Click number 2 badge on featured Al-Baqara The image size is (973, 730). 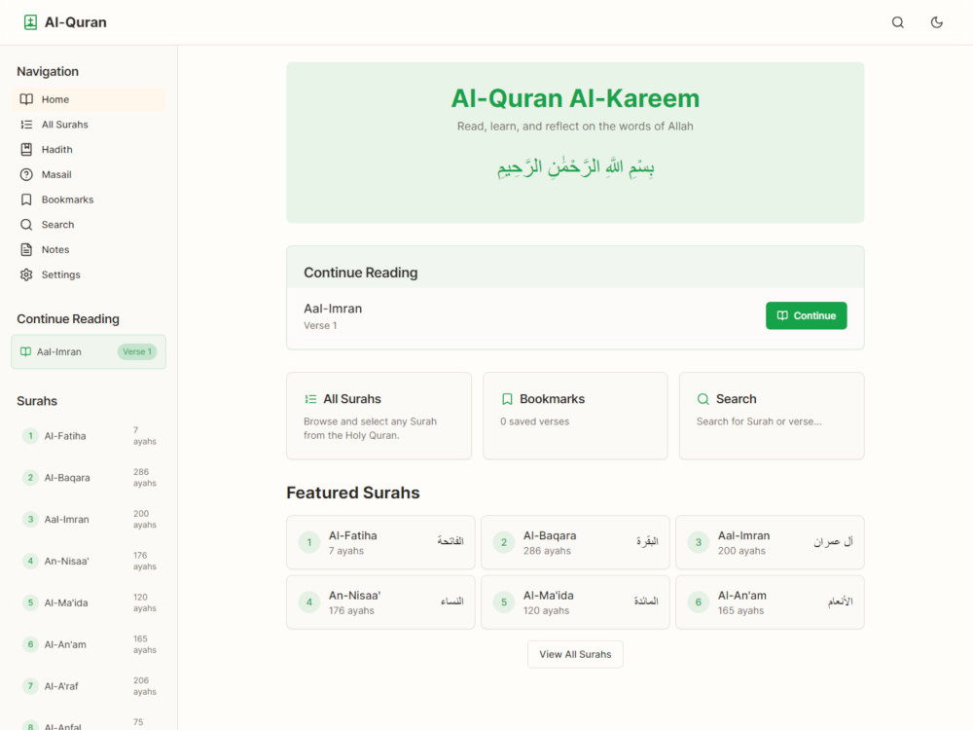504,542
